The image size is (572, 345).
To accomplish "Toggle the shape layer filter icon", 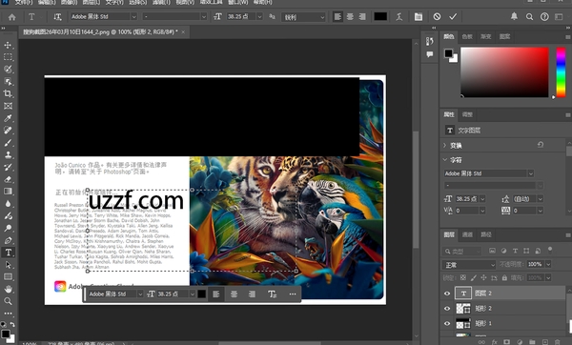I will pyautogui.click(x=526, y=251).
